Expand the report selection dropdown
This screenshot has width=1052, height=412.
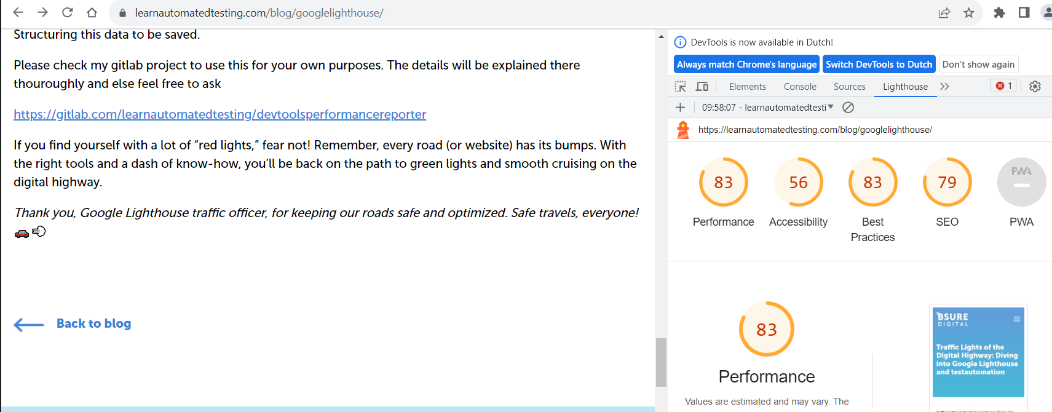830,107
